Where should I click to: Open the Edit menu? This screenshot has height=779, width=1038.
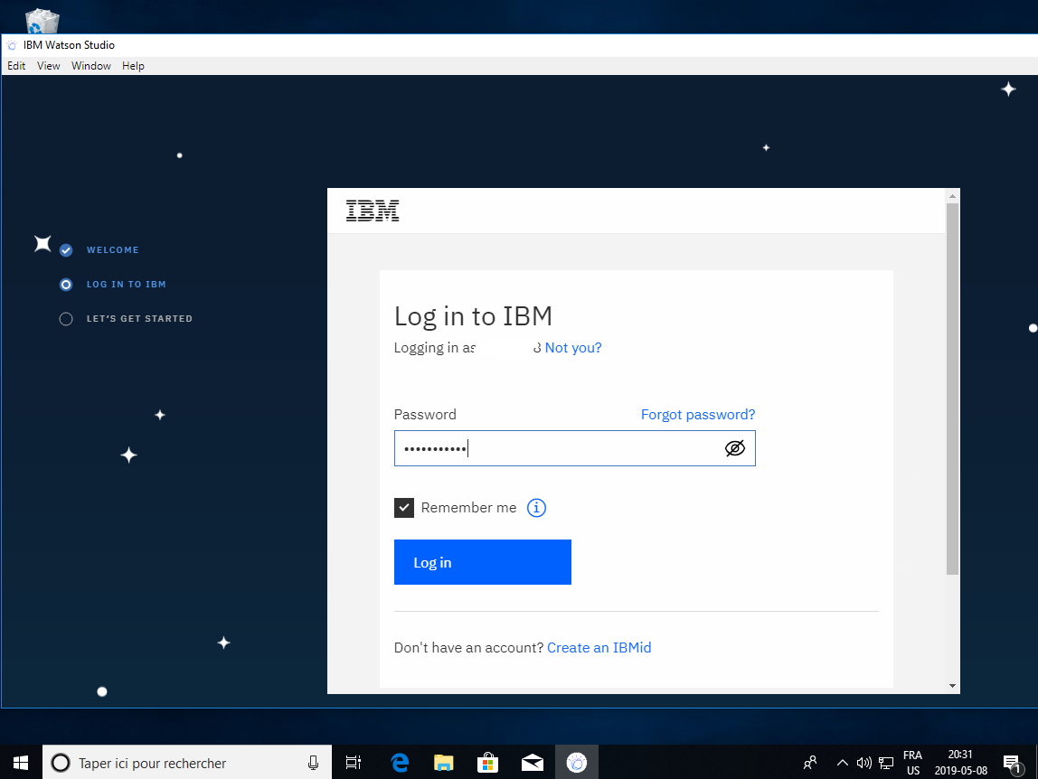(16, 66)
